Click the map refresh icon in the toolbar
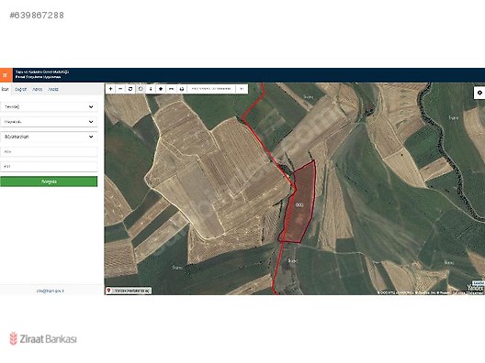The width and height of the screenshot is (485, 363). [x=130, y=89]
